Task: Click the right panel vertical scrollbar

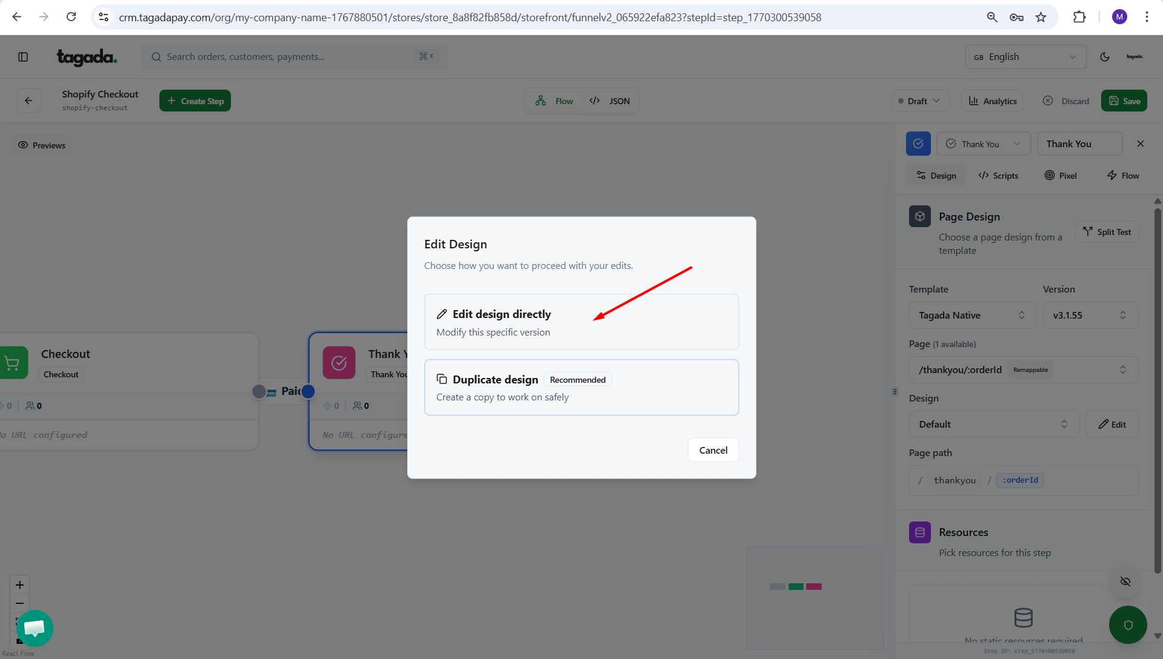Action: coord(1157,388)
